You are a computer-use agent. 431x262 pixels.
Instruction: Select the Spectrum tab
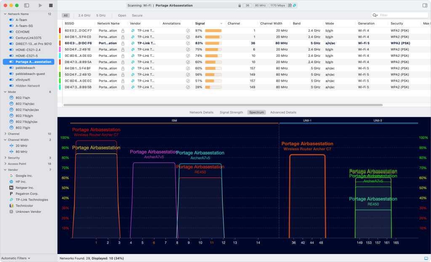[256, 112]
